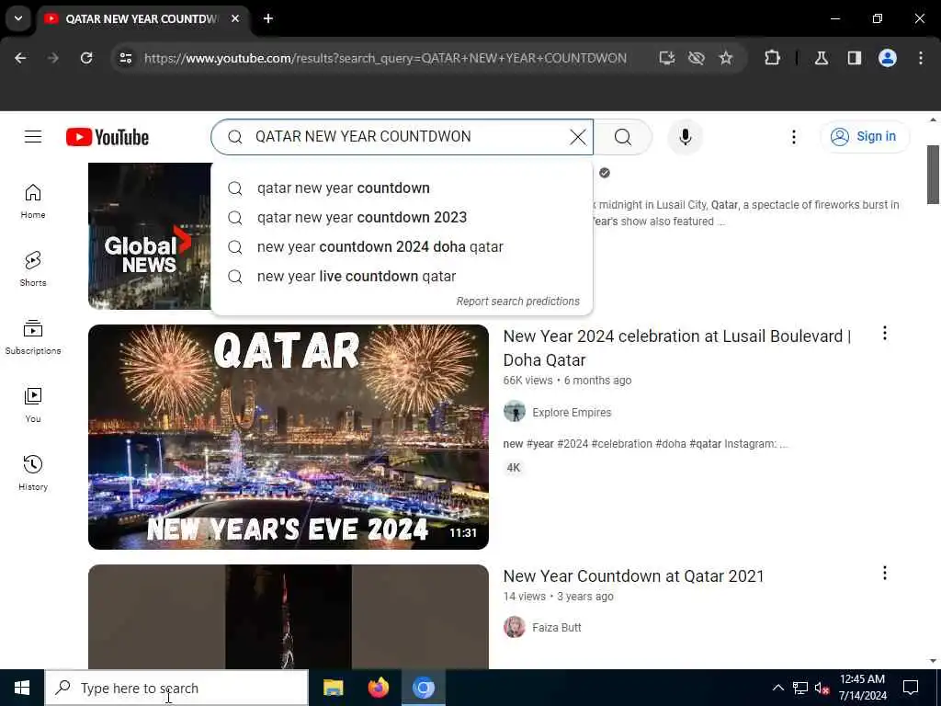Image resolution: width=941 pixels, height=706 pixels.
Task: Click the Windows taskbar search box
Action: pos(176,688)
